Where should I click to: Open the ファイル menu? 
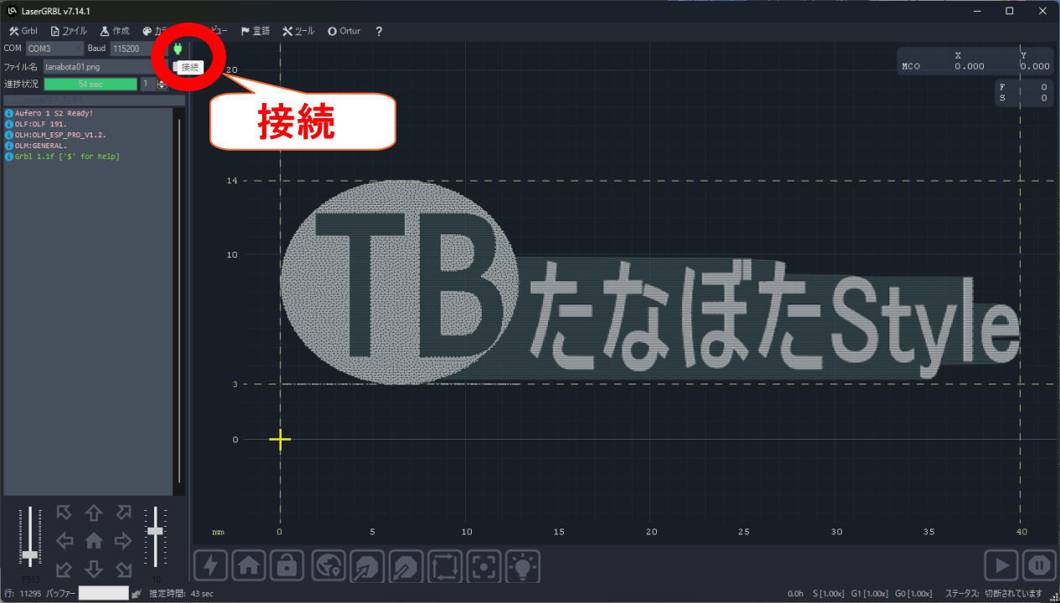(69, 31)
